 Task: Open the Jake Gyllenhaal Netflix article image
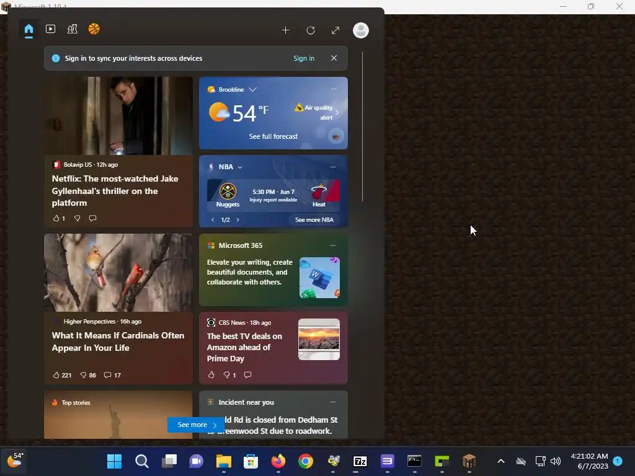(118, 116)
